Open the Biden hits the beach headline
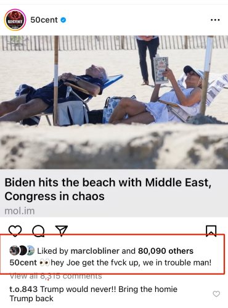 click(108, 189)
